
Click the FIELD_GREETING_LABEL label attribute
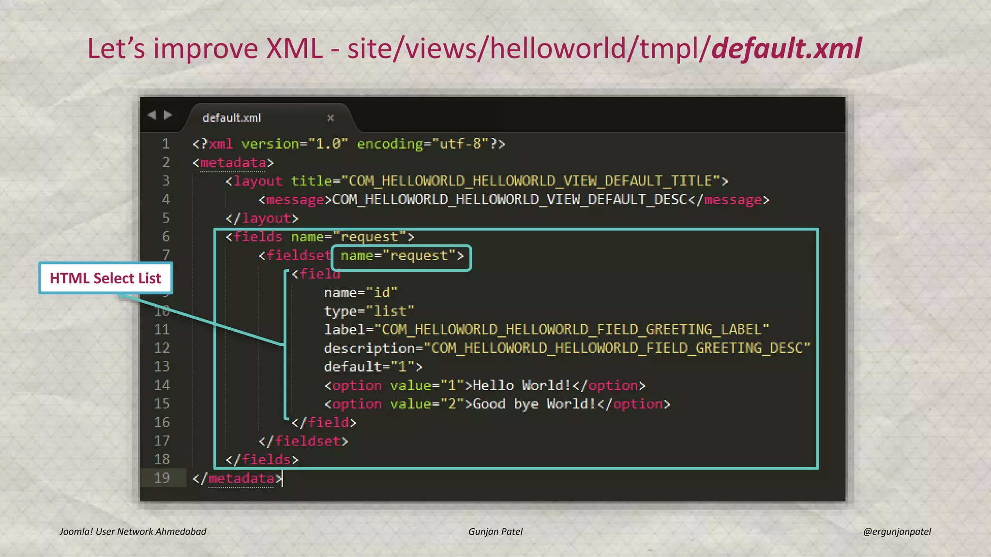(x=547, y=330)
